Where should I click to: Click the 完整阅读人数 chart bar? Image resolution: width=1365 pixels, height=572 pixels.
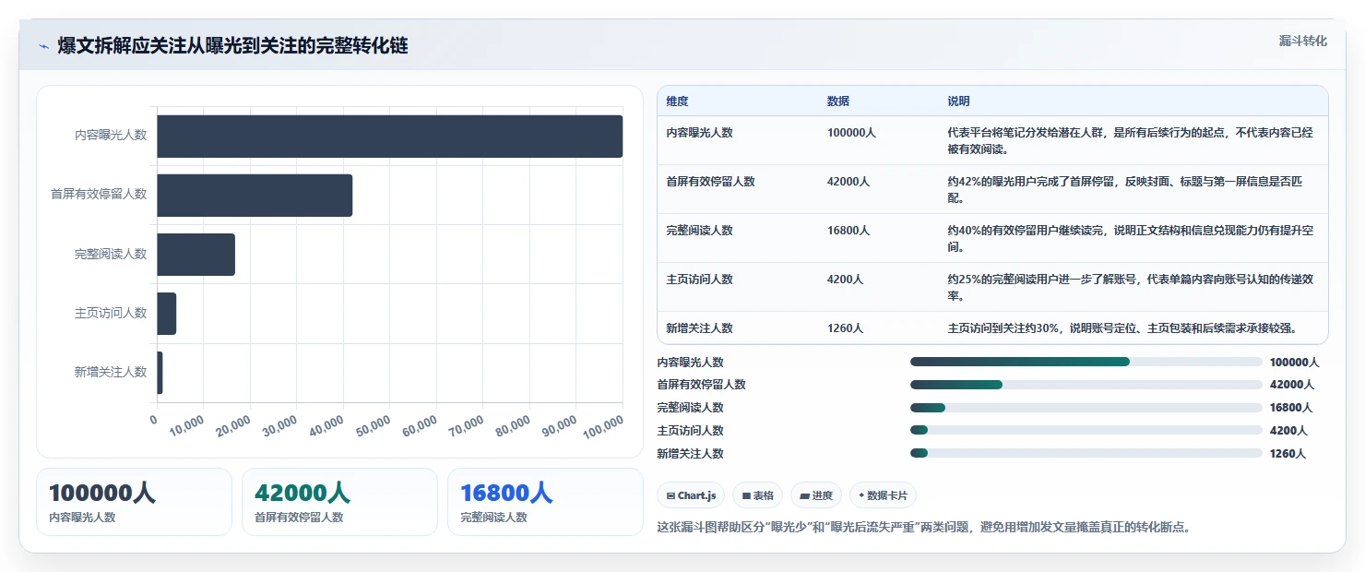[x=196, y=254]
